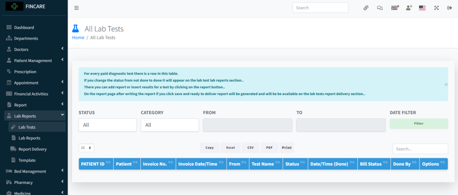Enter fullscreen with the expand icon

pyautogui.click(x=436, y=8)
